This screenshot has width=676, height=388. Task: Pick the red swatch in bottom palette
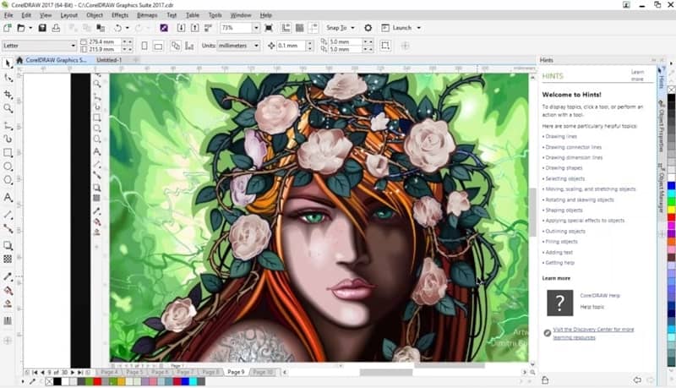97,381
